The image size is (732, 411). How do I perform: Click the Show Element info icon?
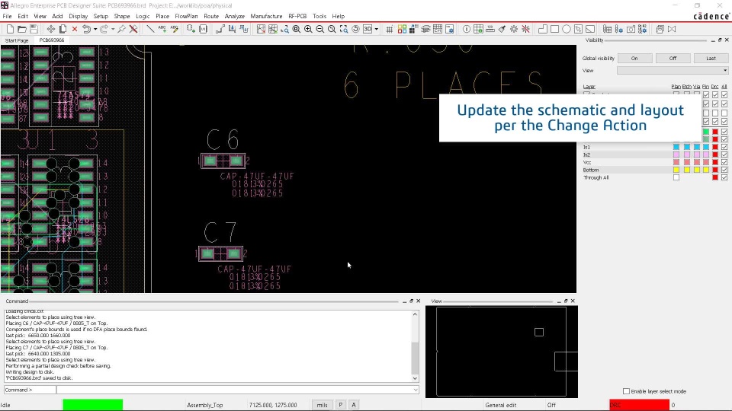point(467,29)
